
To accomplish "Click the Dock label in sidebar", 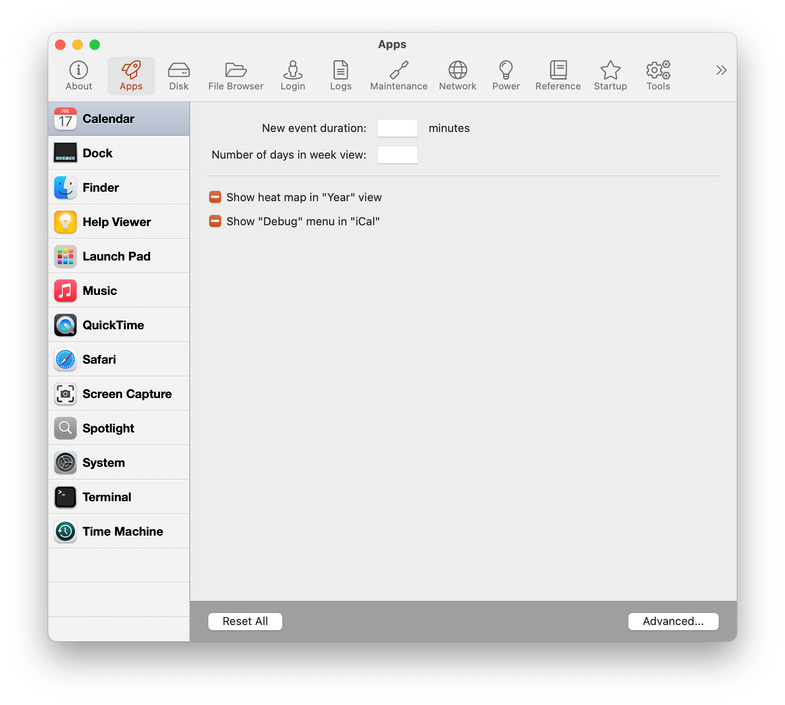I will coord(97,153).
